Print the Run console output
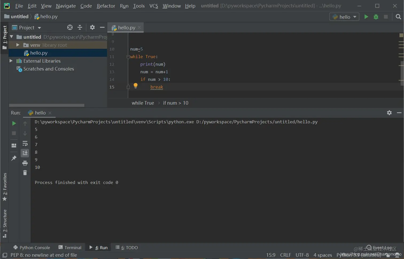404x259 pixels. (25, 163)
